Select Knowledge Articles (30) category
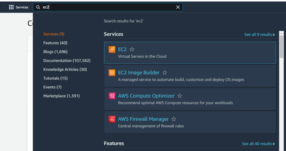The height and width of the screenshot is (151, 286). pyautogui.click(x=65, y=70)
